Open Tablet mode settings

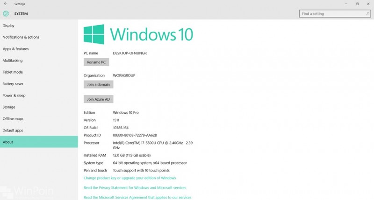click(39, 72)
